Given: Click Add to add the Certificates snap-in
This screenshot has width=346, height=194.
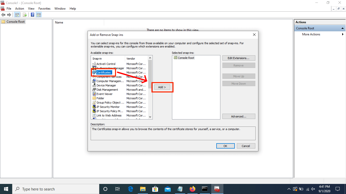Looking at the screenshot, I should coord(162,87).
